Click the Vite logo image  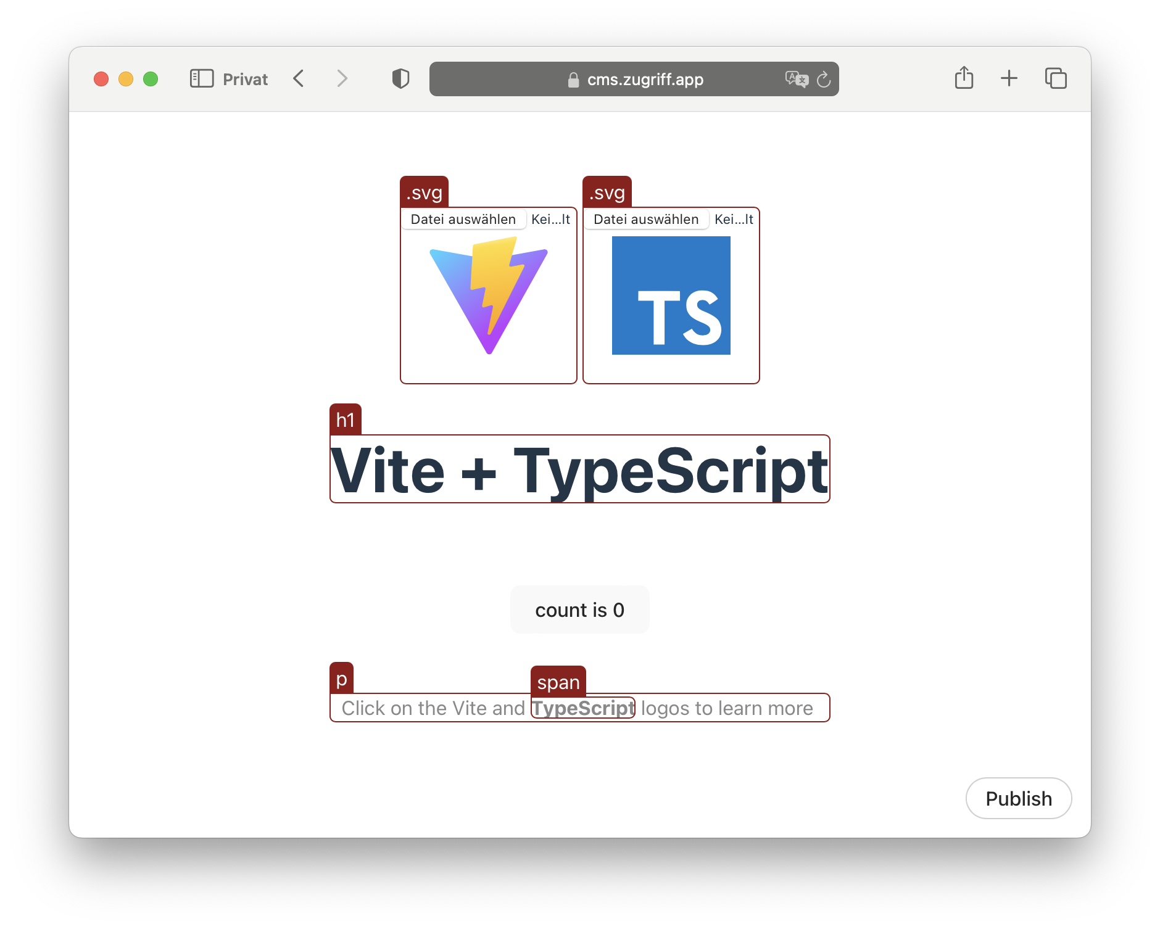click(489, 295)
